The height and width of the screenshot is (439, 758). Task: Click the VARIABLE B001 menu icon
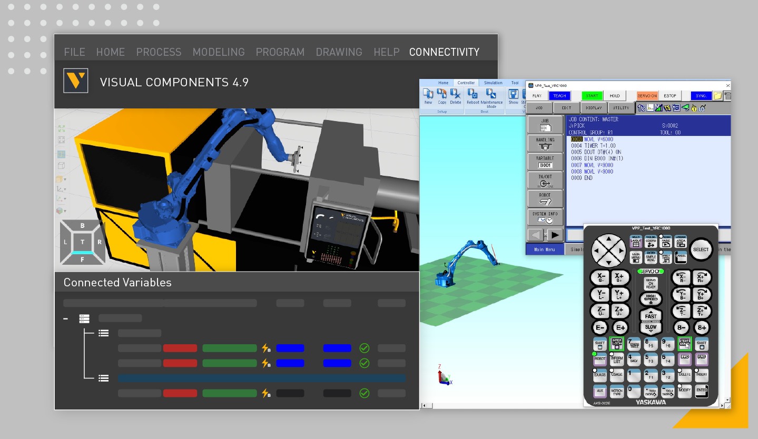click(545, 162)
